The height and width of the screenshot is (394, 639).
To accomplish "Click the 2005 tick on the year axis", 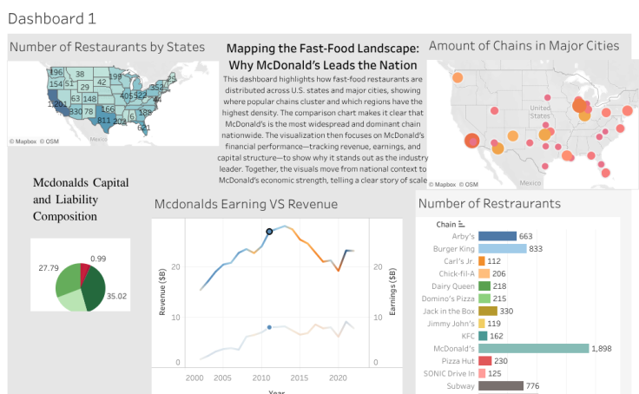I will pyautogui.click(x=222, y=378).
